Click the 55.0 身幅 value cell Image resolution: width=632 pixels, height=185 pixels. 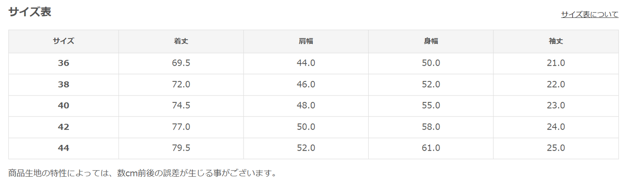tap(431, 106)
